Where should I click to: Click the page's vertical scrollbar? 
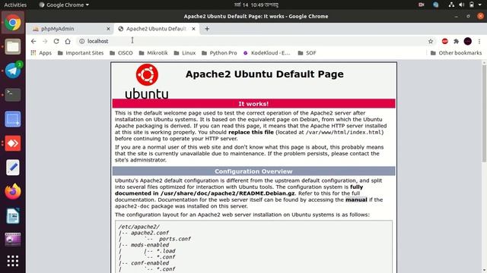pos(484,113)
